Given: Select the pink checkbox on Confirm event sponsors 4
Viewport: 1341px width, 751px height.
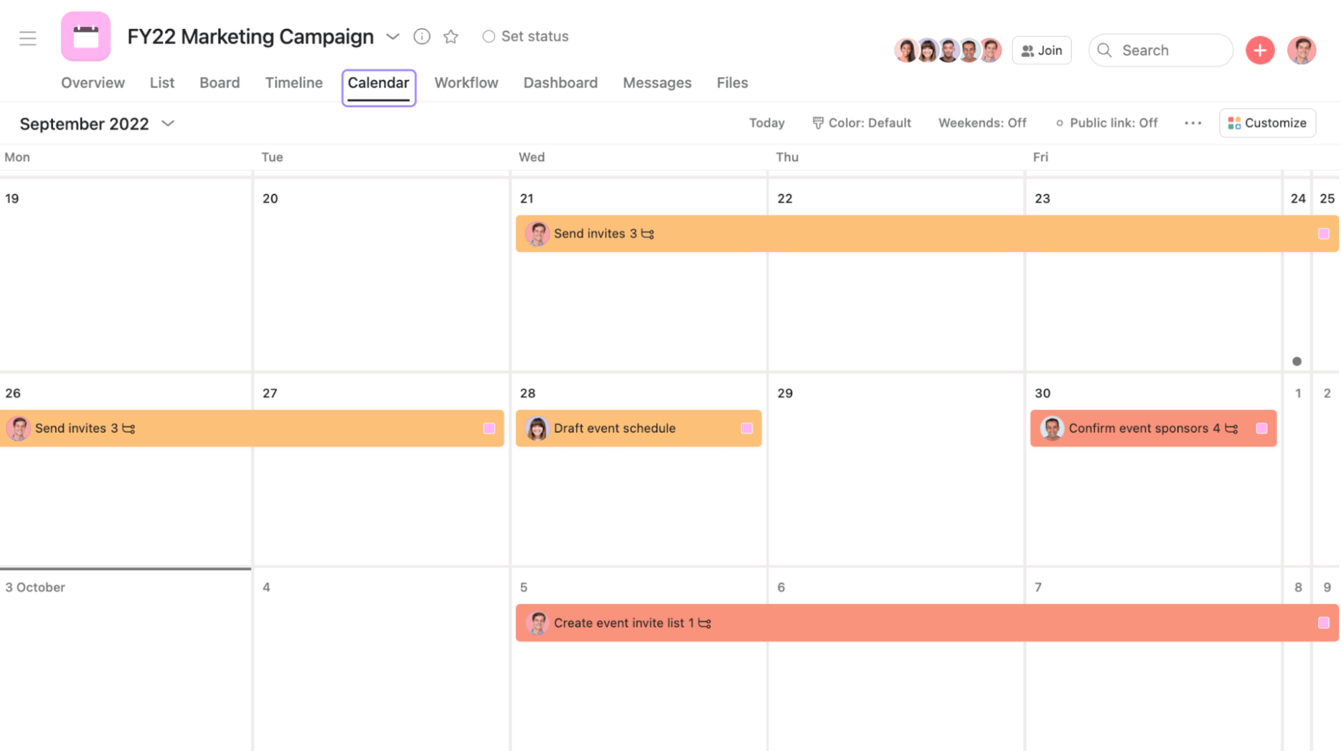Looking at the screenshot, I should (1262, 428).
